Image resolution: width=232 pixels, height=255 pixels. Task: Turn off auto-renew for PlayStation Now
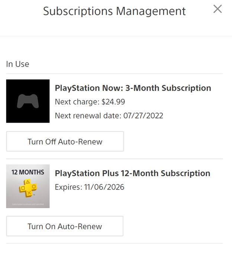tap(65, 142)
